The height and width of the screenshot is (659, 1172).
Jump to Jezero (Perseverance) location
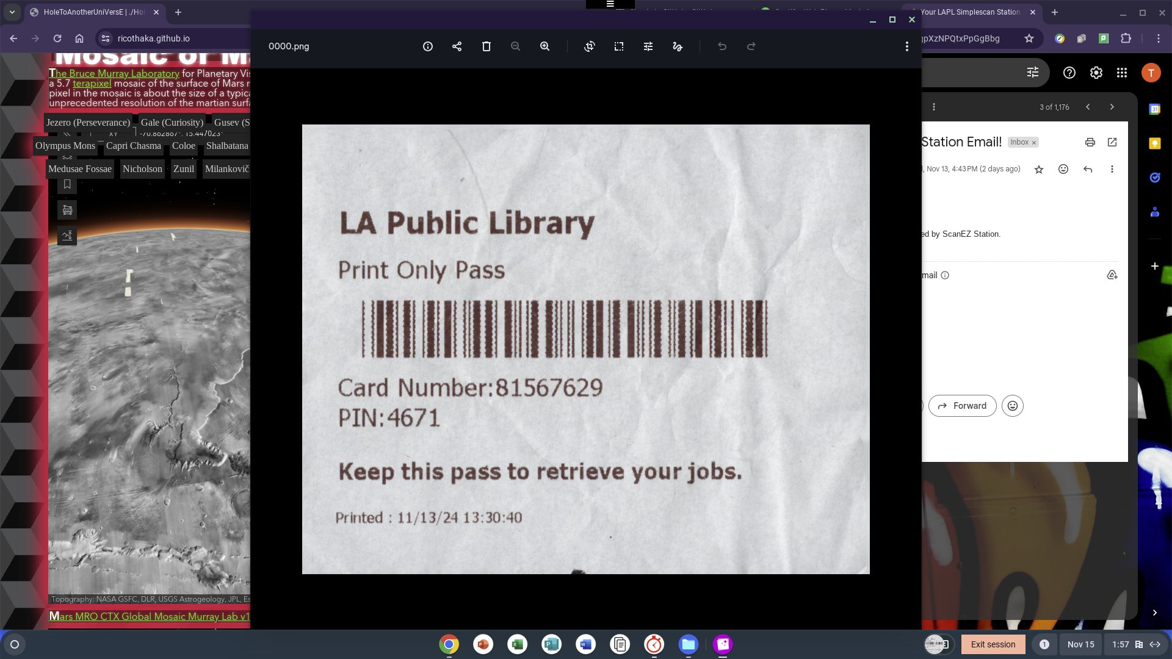click(88, 123)
